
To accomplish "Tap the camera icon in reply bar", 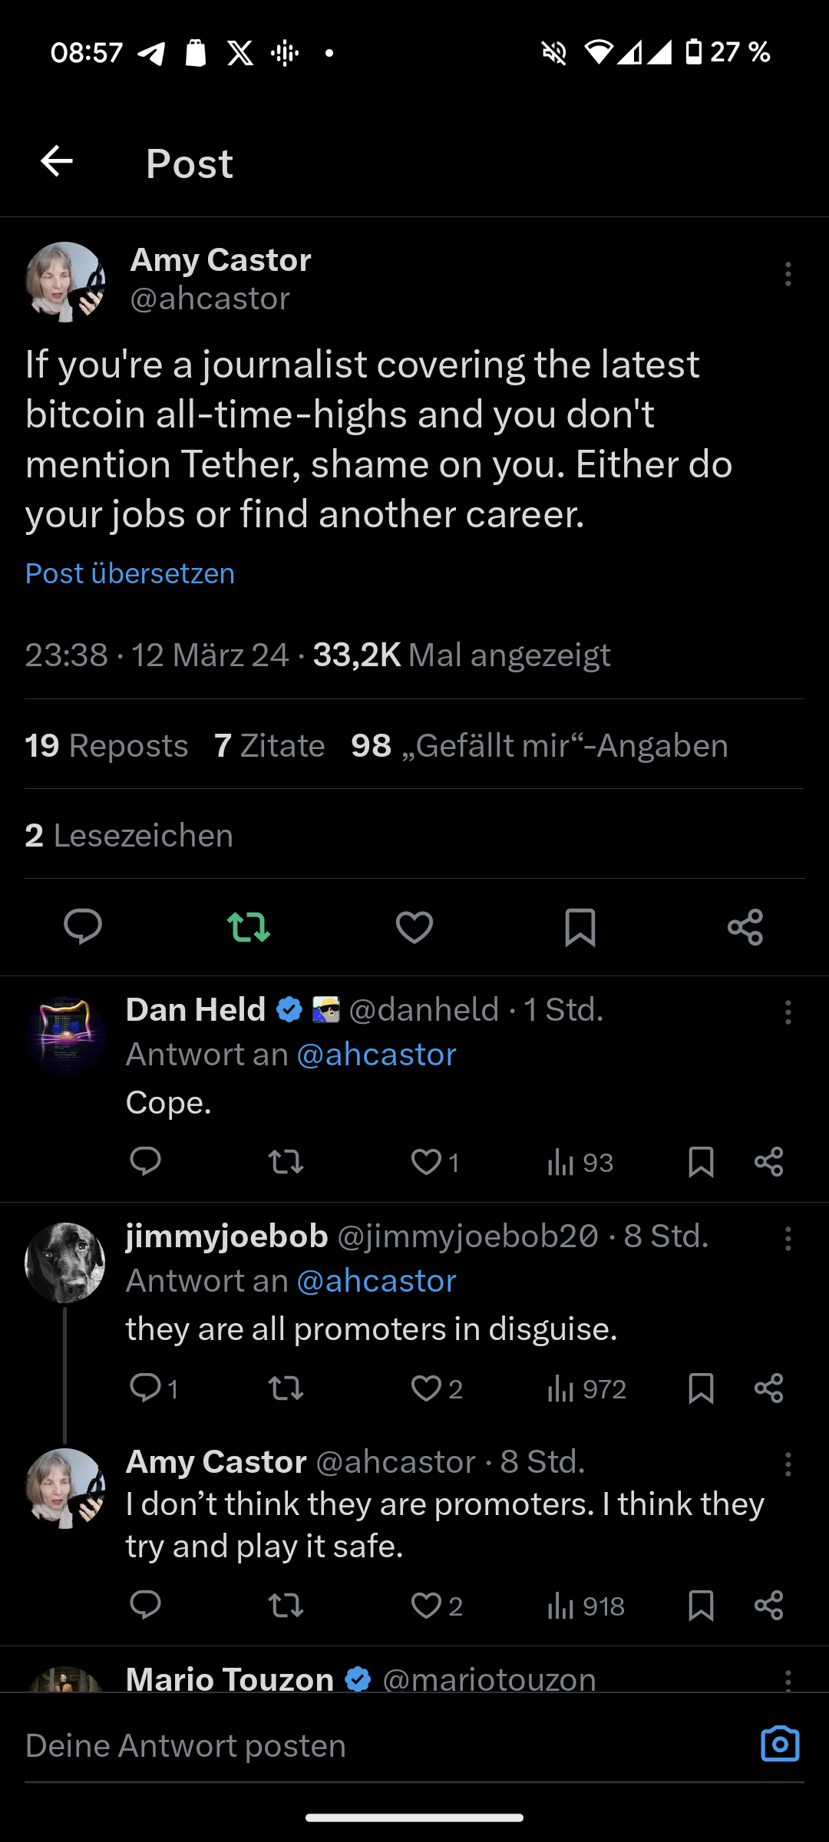I will (x=780, y=1745).
